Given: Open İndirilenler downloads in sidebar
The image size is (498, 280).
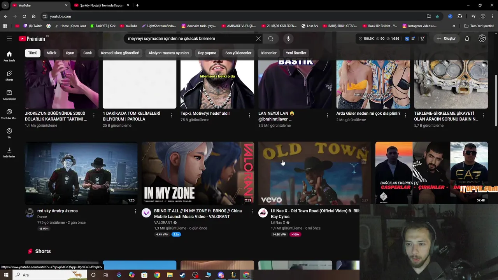Looking at the screenshot, I should point(9,152).
